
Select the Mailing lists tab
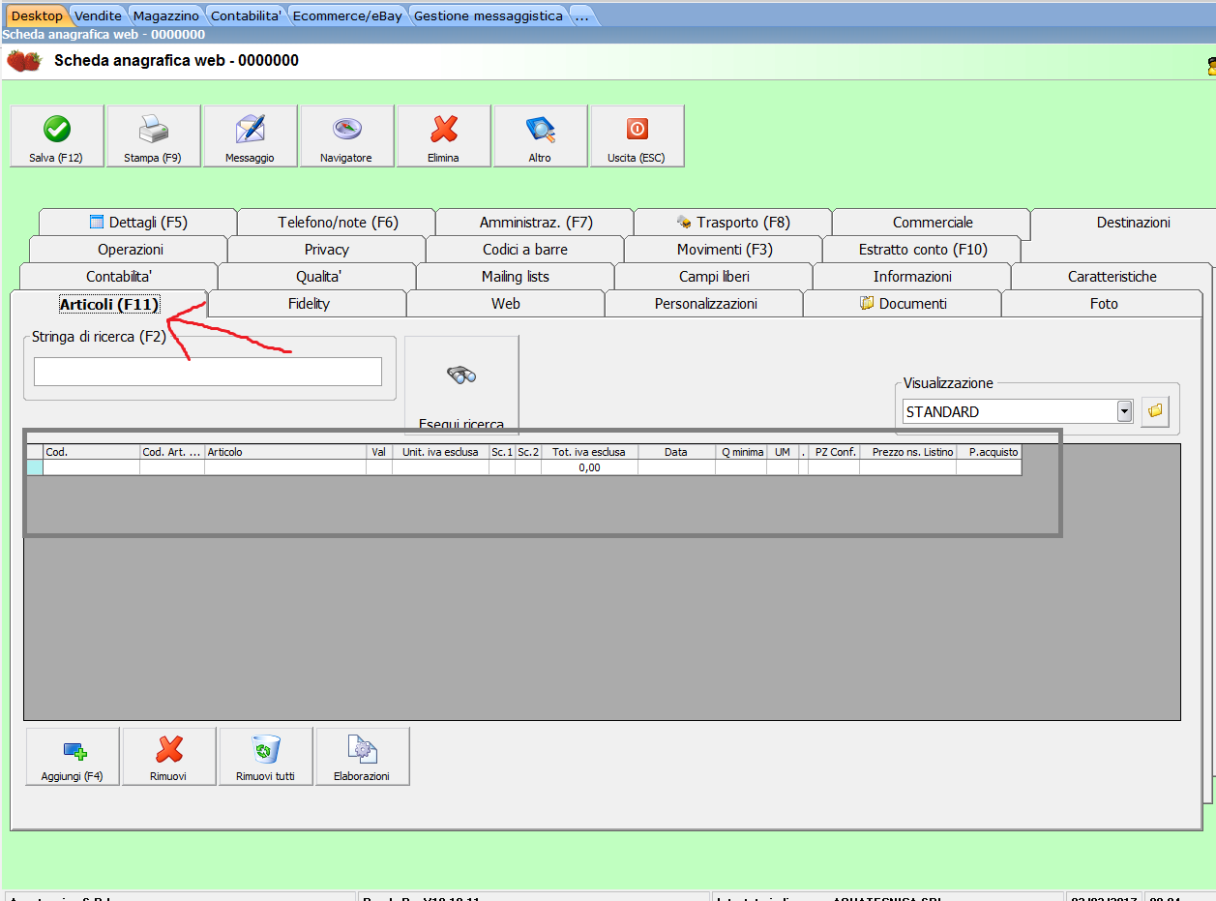pyautogui.click(x=516, y=277)
